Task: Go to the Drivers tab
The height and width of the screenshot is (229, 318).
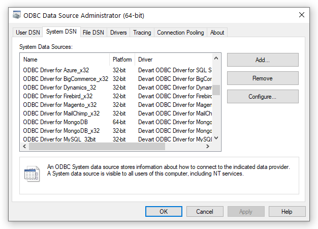Action: tap(118, 33)
